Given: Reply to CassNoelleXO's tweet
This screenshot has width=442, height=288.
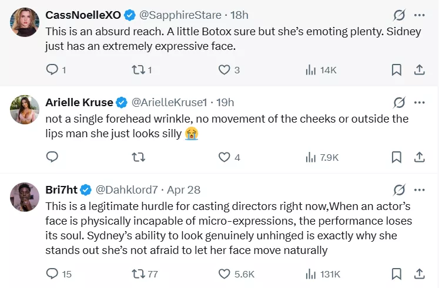Looking at the screenshot, I should (x=52, y=70).
